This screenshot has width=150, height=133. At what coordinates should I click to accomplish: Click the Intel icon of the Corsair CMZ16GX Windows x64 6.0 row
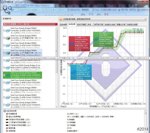[x=8, y=31]
